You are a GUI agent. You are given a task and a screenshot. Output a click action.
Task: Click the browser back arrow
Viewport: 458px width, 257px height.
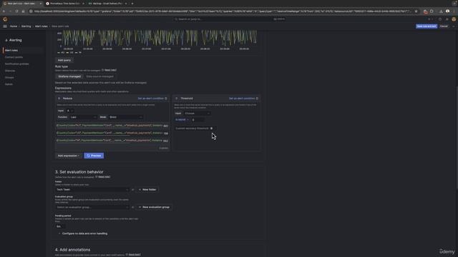click(4, 11)
